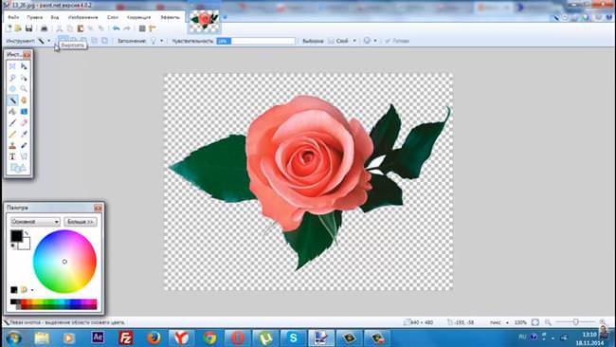Image resolution: width=616 pixels, height=347 pixels.
Task: Click the Undo arrow icon
Action: pyautogui.click(x=117, y=28)
